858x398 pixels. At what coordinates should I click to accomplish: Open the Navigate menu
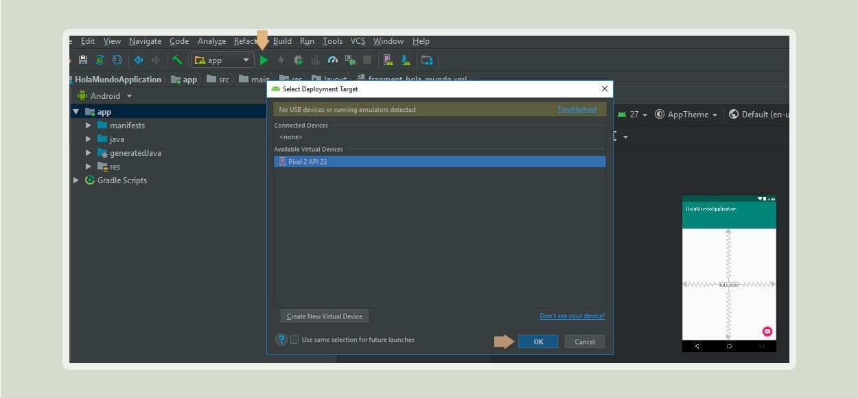pos(146,41)
